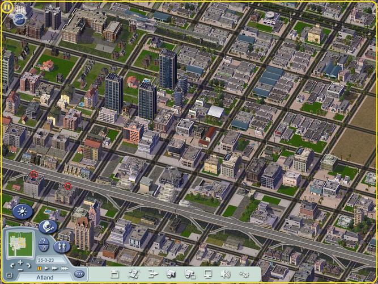Viewport: 378px width, 284px height.
Task: Open Mayor Mode with the top-hat icon
Action: [48, 227]
